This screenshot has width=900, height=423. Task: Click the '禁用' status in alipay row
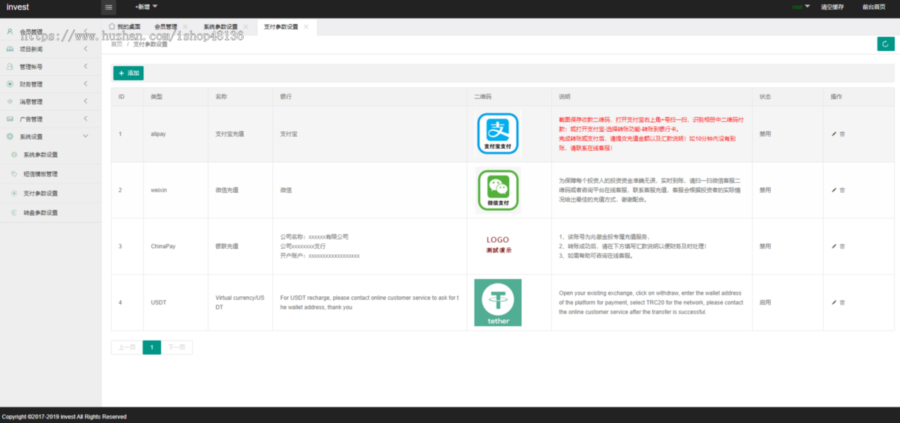(765, 134)
